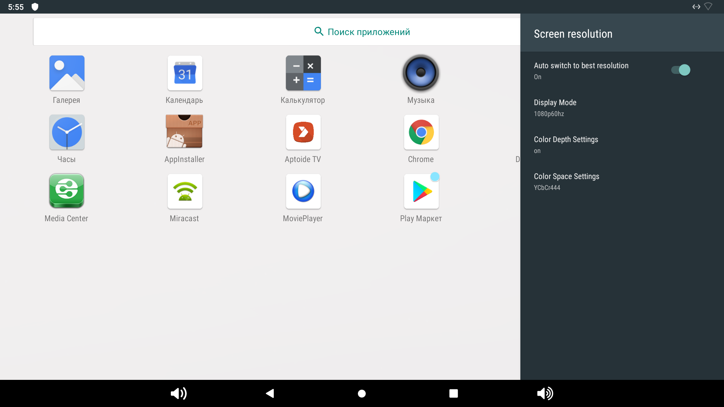Screen dimensions: 724x407
Task: Open recent apps with the square button
Action: [454, 393]
